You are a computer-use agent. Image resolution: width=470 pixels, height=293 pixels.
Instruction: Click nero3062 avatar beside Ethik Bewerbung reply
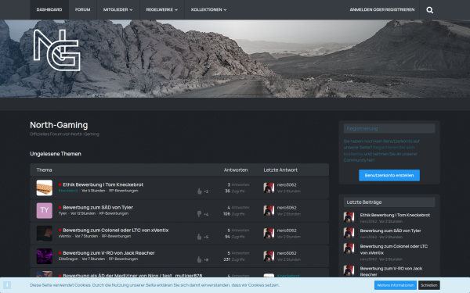[x=269, y=188]
